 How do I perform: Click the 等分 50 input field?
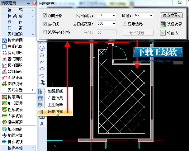(106, 32)
